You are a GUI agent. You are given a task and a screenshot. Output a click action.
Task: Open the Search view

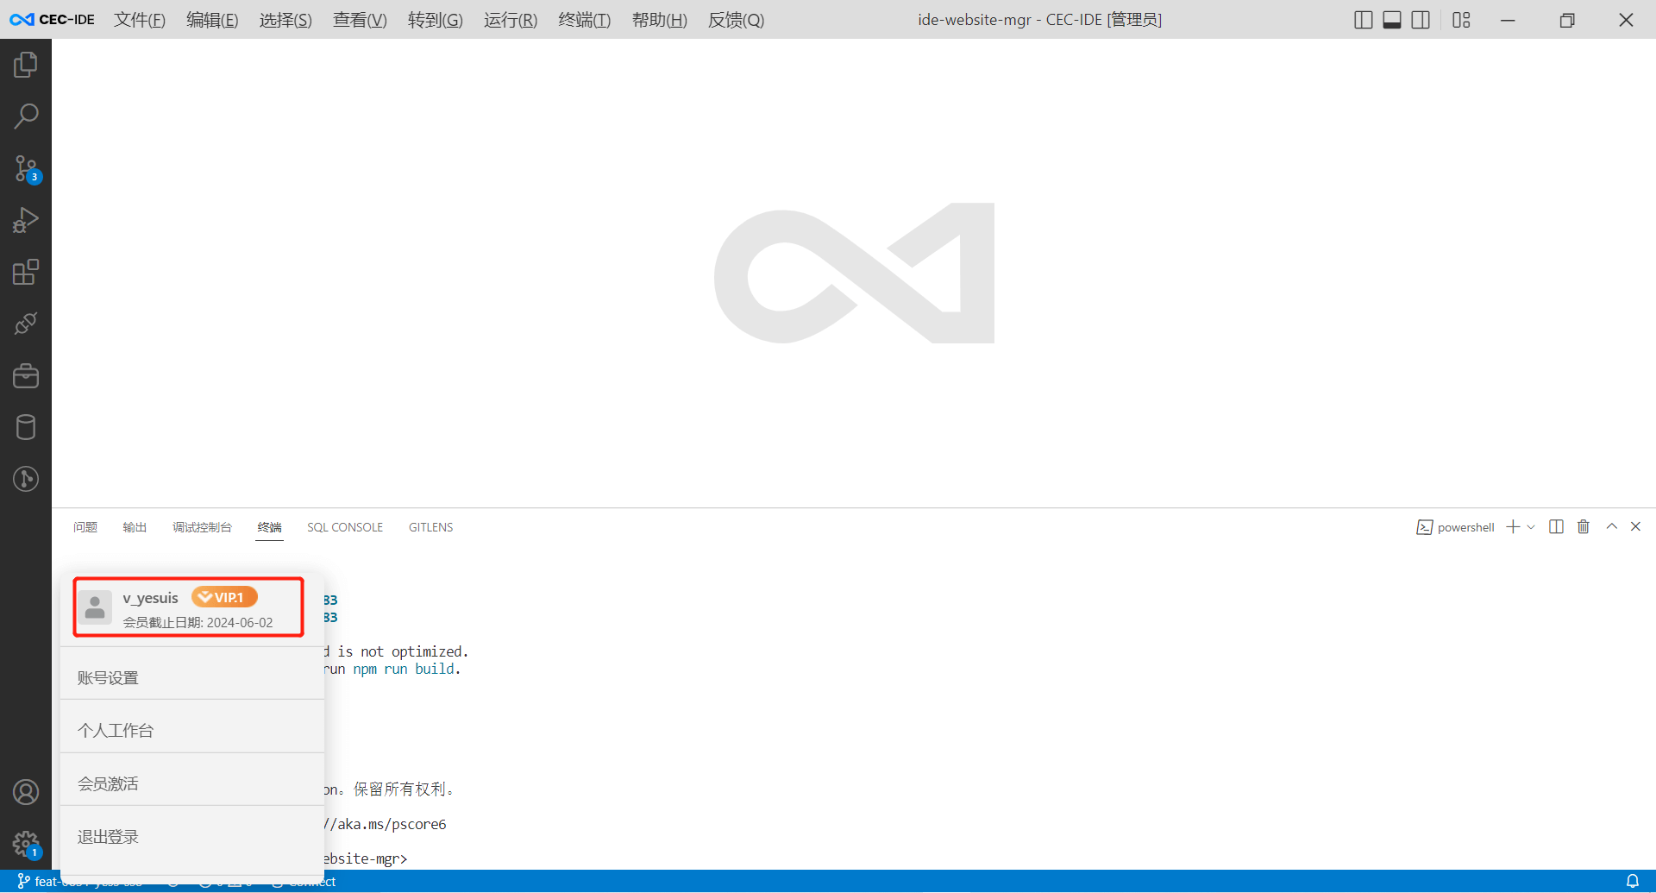(26, 115)
